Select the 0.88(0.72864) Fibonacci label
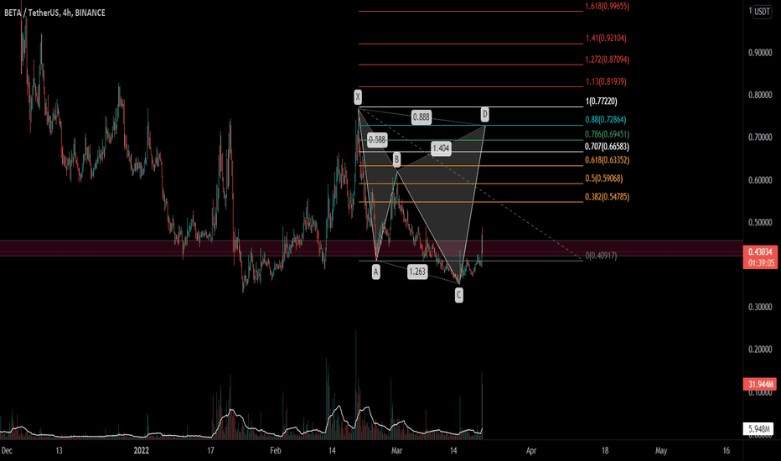The height and width of the screenshot is (461, 781). (x=606, y=120)
